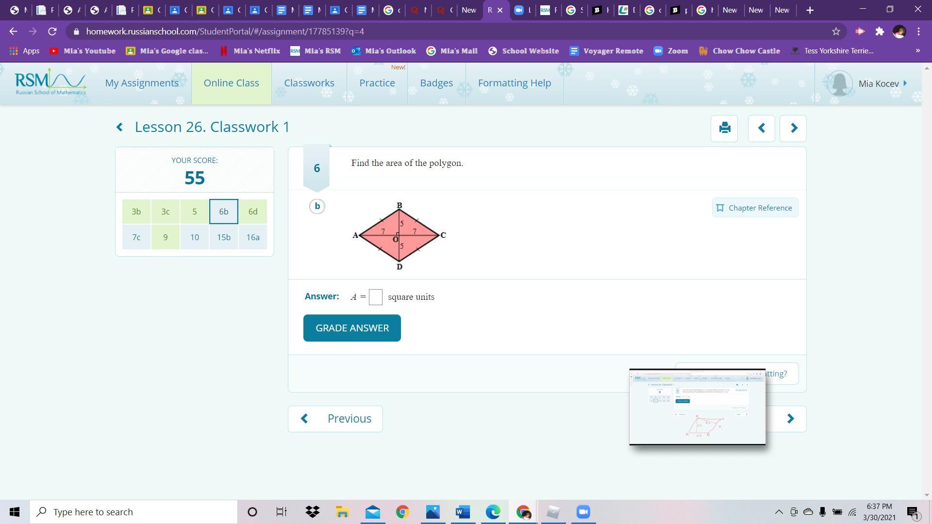Open the Classworks tab
The image size is (932, 524).
309,83
